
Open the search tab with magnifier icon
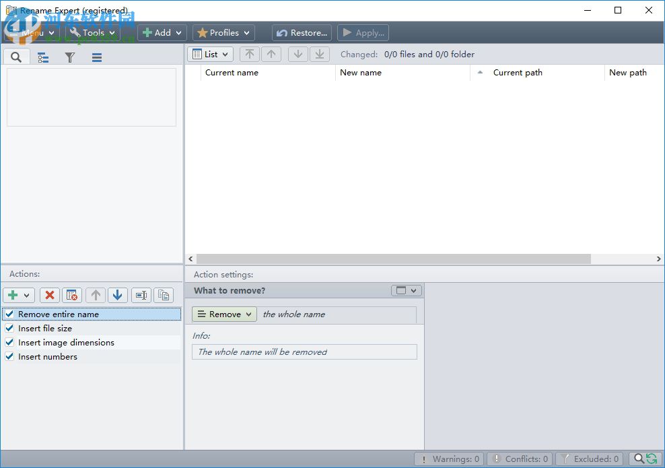[16, 57]
